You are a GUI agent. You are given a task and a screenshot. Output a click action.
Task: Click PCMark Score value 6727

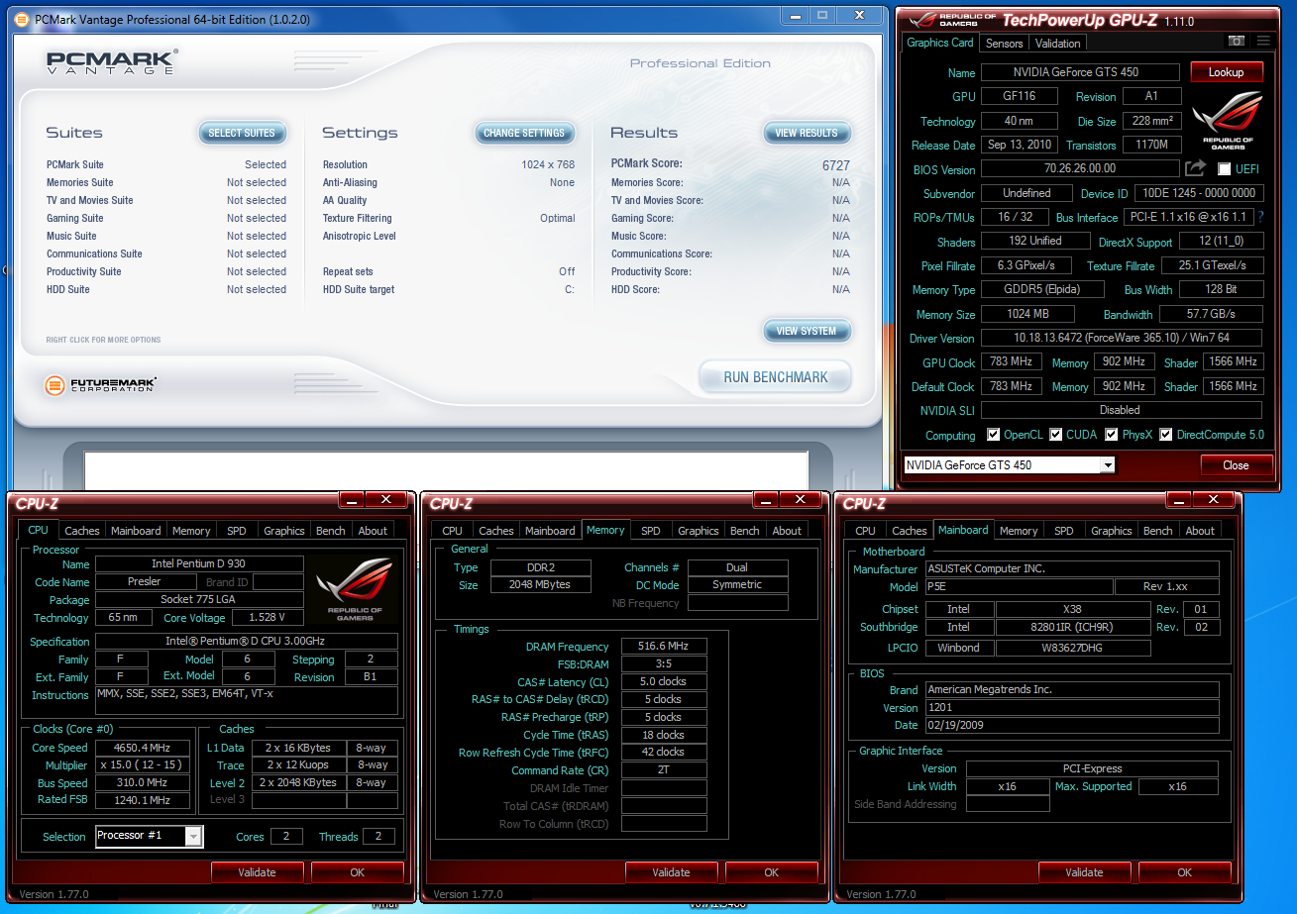[x=835, y=165]
